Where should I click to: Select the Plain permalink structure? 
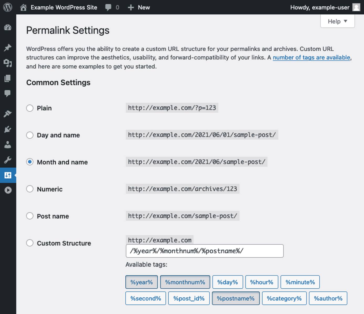(30, 108)
